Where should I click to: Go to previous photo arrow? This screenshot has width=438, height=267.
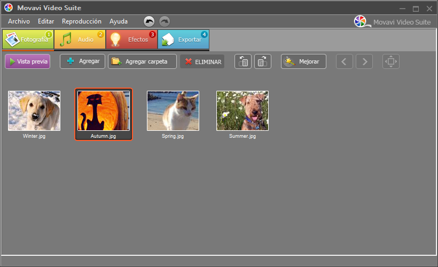coord(344,61)
